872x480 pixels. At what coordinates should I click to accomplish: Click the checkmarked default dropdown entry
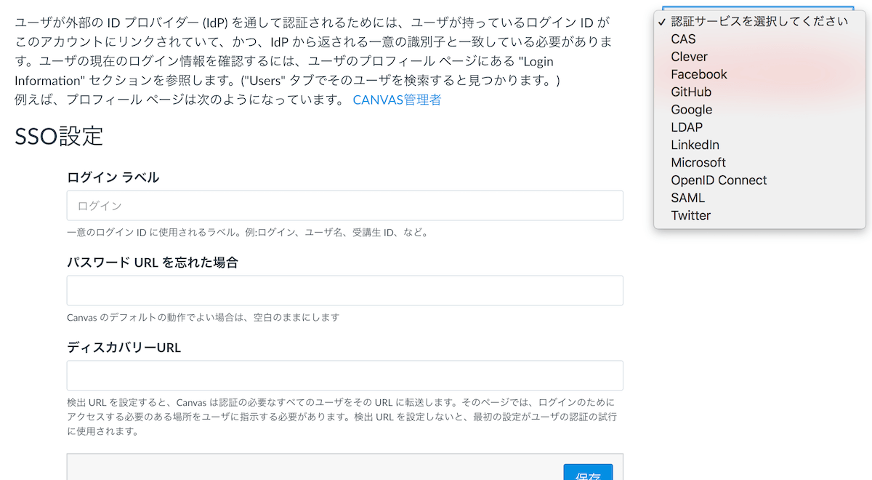click(x=660, y=22)
